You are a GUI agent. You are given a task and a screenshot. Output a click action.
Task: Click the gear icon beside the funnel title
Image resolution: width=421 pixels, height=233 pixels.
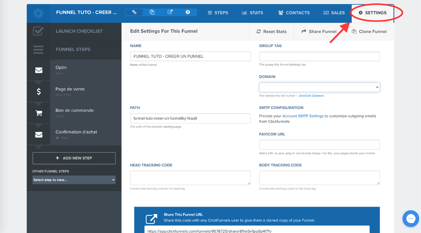39,13
